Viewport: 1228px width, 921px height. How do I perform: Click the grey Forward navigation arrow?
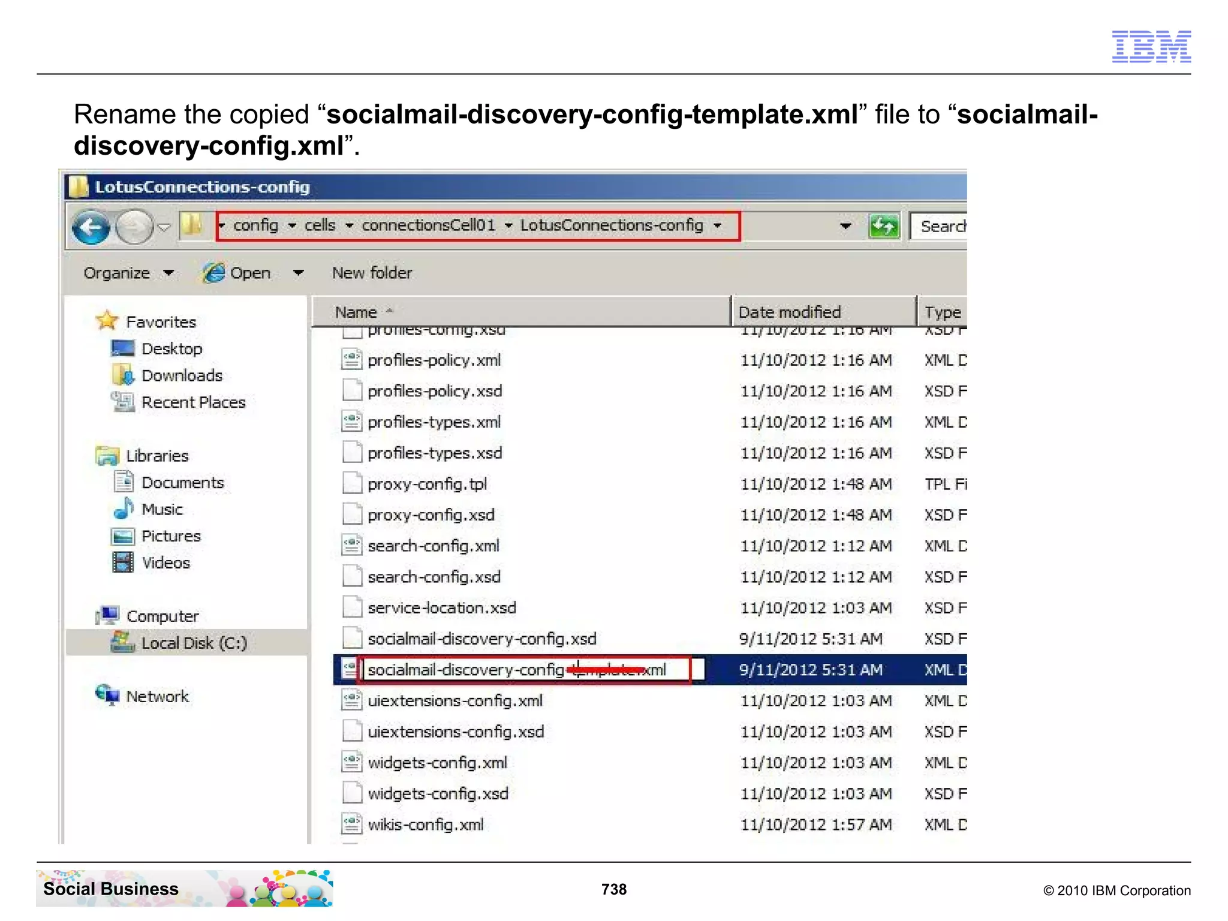click(x=133, y=227)
